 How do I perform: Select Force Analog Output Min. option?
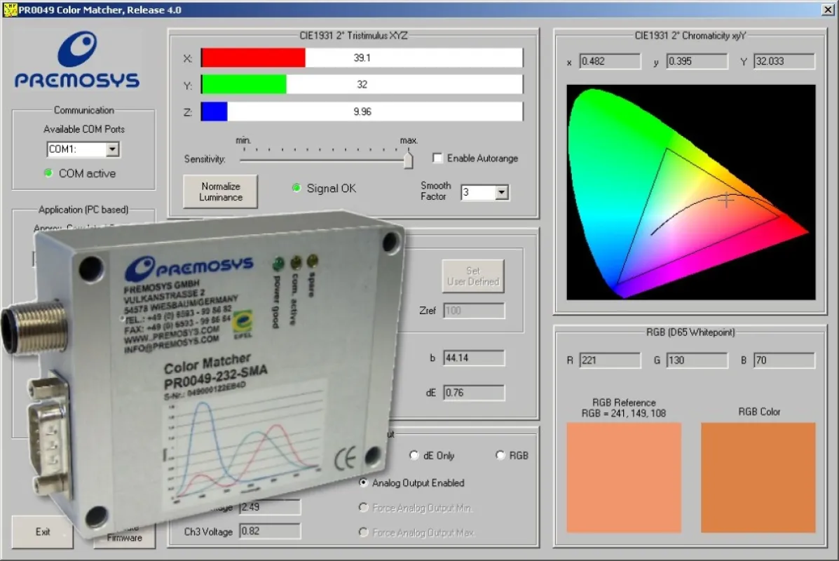[363, 508]
